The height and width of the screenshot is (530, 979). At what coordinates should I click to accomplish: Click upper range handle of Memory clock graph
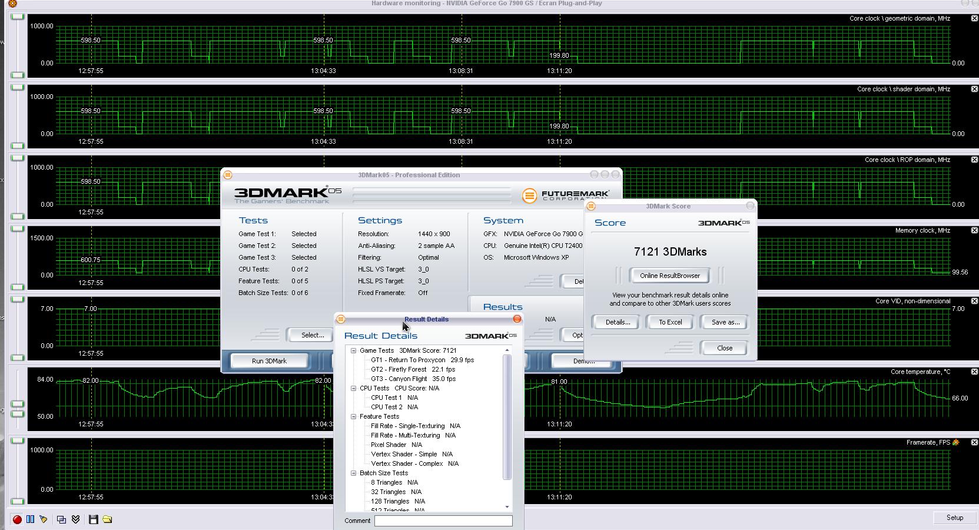click(x=18, y=228)
